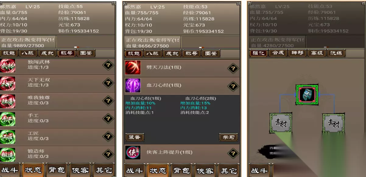This screenshot has height=177, width=366.
Task: Expand the 侠客上阵提升(1级) skill row
Action: pyautogui.click(x=182, y=153)
